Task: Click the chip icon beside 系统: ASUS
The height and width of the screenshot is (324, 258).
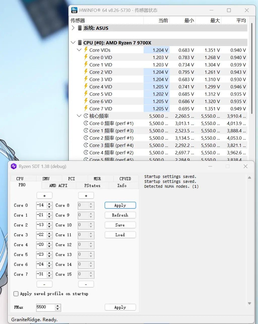Action: (80, 28)
